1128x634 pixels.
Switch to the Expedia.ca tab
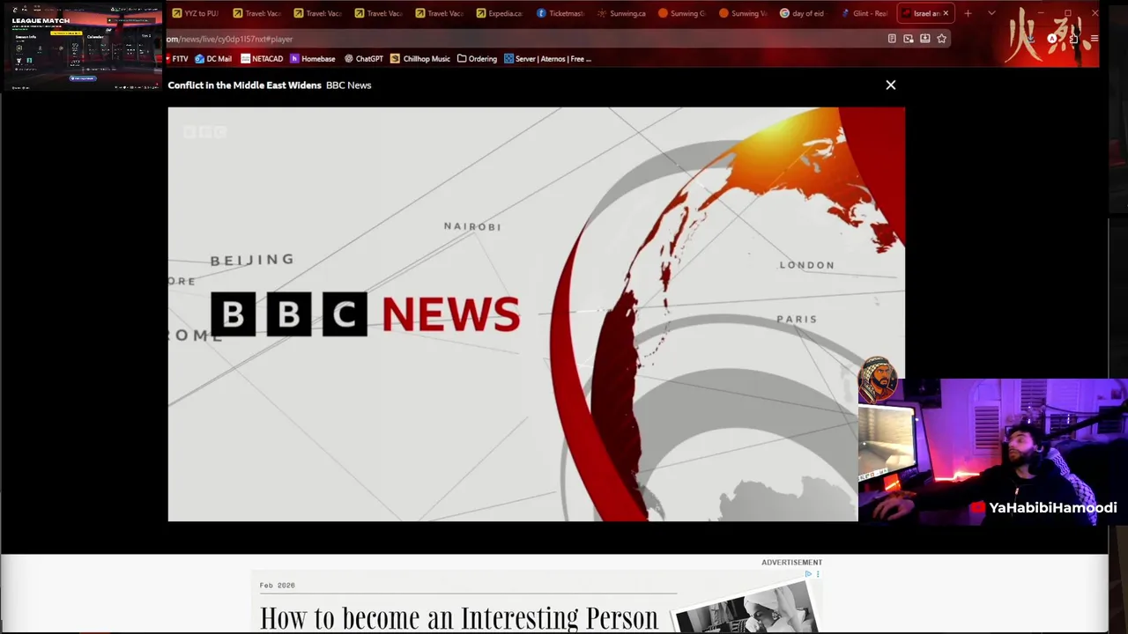click(499, 13)
